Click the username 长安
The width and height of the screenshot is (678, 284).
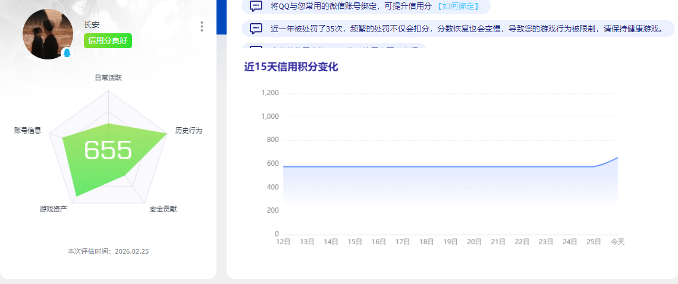[x=92, y=25]
